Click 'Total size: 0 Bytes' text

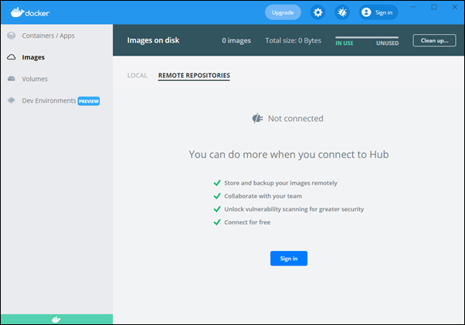pyautogui.click(x=293, y=41)
